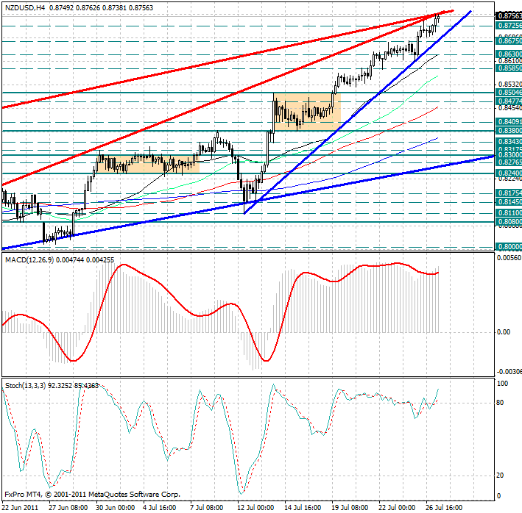This screenshot has height=513, width=522.
Task: Select the Stochastic scale value 100
Action: 502,384
